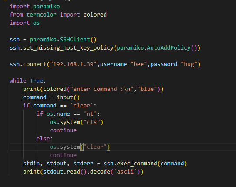Viewport: 236px width, 187px height.
Task: Click the "clear" string inside os.system
Action: (x=95, y=147)
